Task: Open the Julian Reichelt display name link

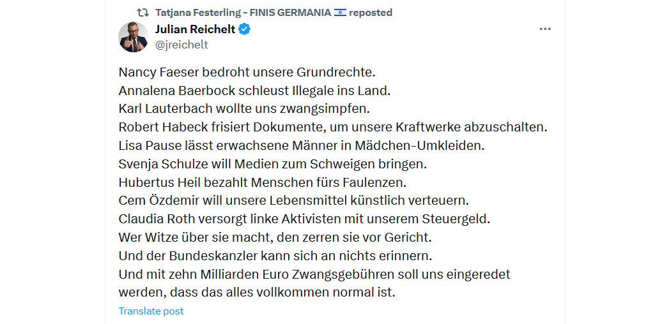Action: [195, 29]
